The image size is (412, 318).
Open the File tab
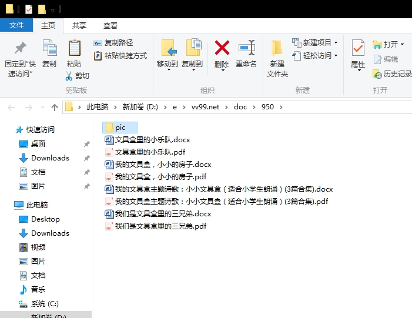(x=16, y=25)
